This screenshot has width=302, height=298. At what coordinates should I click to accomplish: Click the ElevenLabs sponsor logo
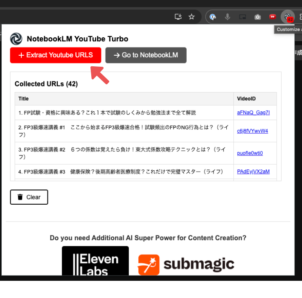95,261
